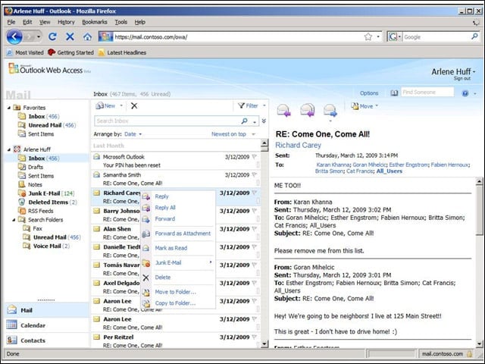Bookmark this page with the star icon
This screenshot has width=485, height=364.
pyautogui.click(x=368, y=37)
